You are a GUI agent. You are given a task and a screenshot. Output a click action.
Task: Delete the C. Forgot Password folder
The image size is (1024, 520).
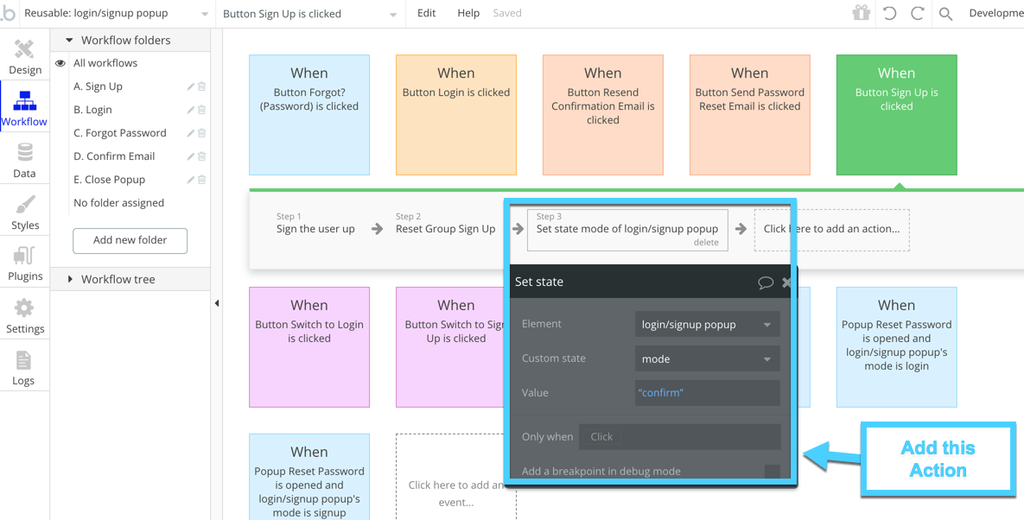point(202,133)
